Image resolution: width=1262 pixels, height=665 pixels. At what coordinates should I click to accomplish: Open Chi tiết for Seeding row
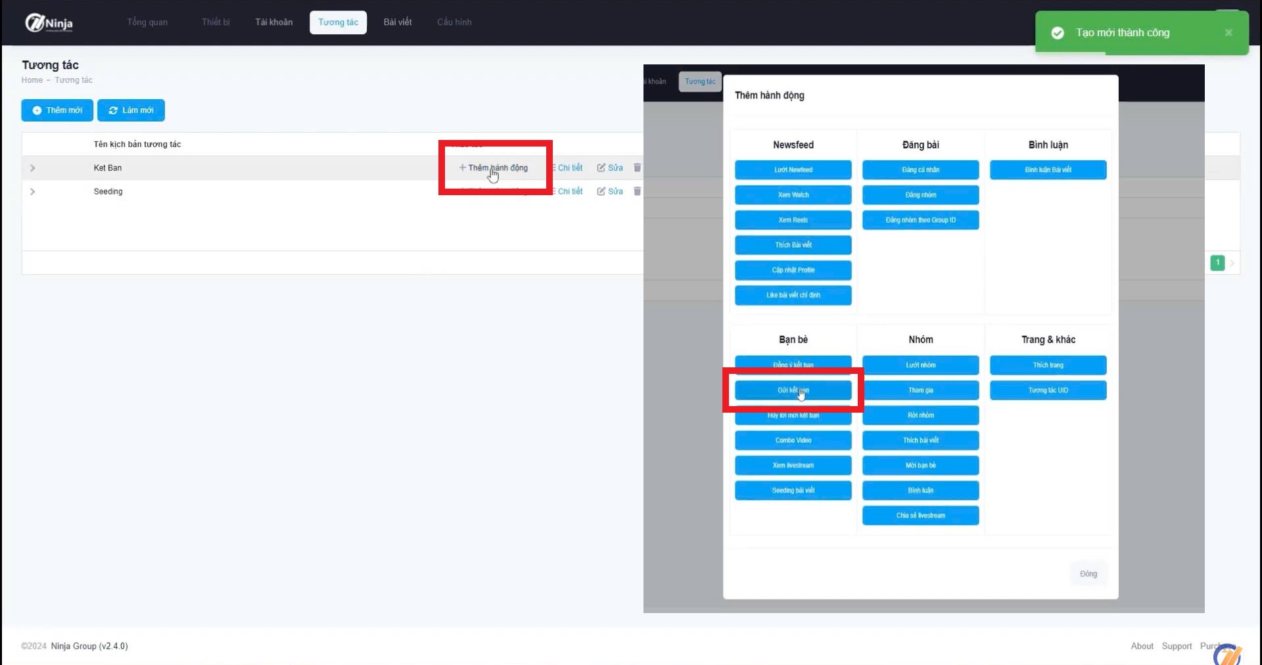coord(568,191)
